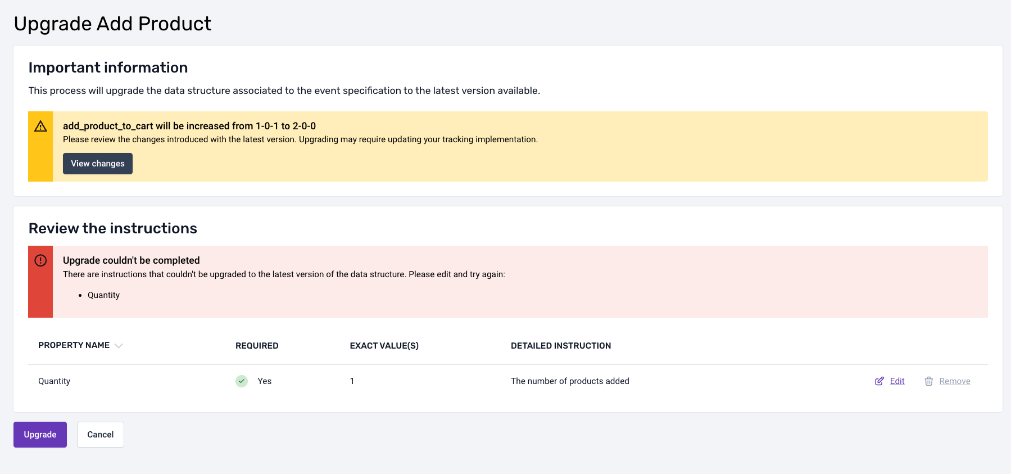Click the REQUIRED column header

[257, 346]
